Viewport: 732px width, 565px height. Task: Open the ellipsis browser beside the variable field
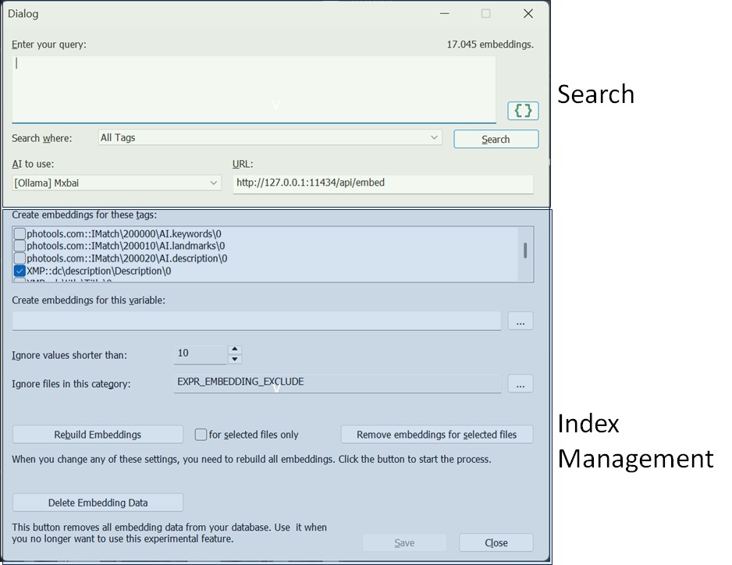[520, 321]
